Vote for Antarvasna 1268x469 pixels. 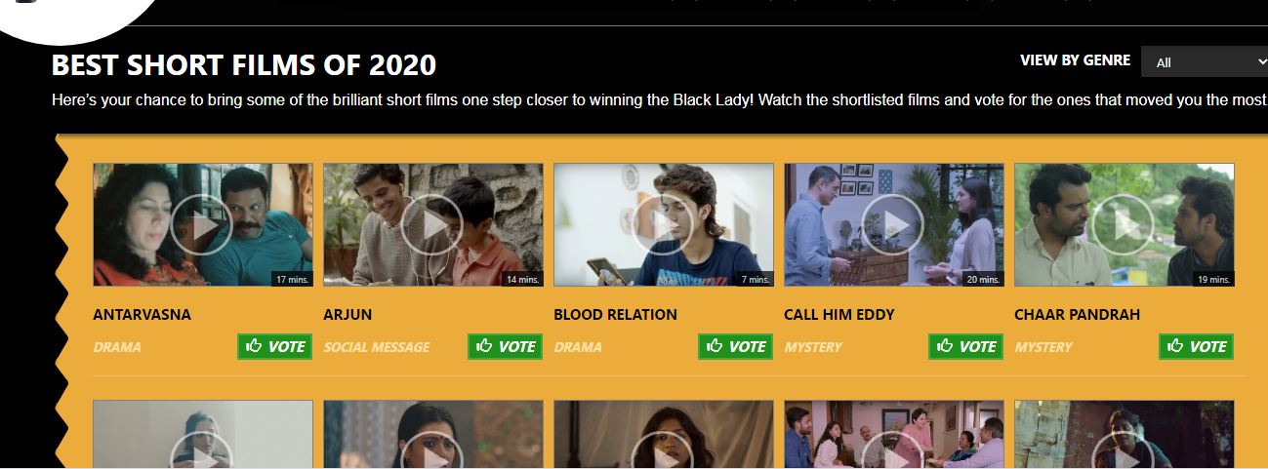(x=275, y=346)
